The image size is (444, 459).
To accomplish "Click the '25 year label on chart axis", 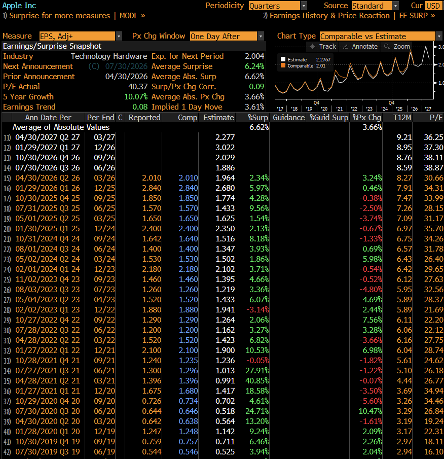I will [399, 109].
